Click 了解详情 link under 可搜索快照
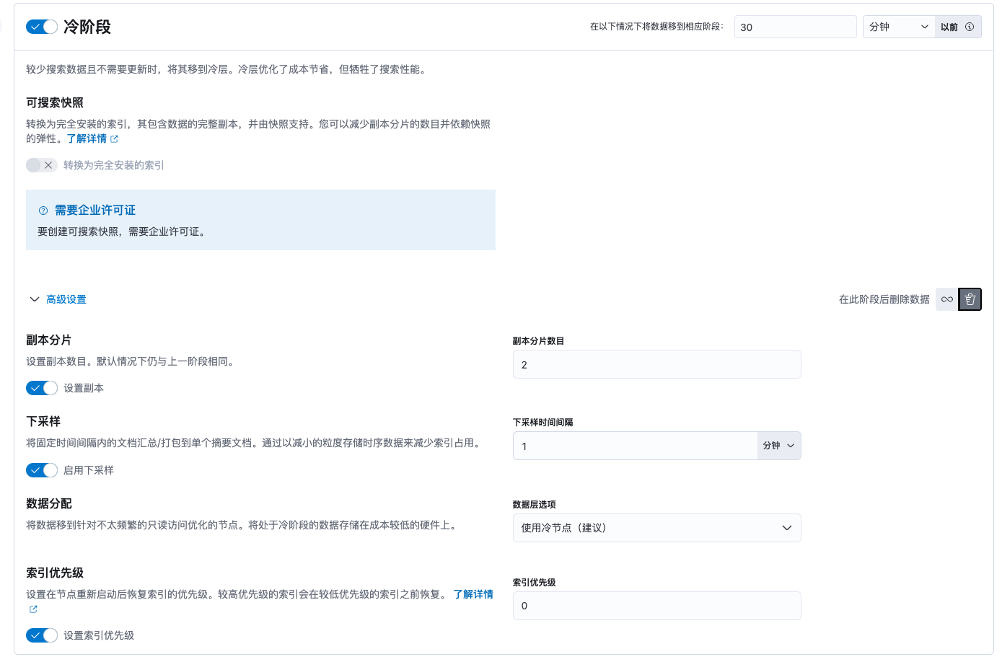Screen dimensions: 1002x662 pos(87,138)
